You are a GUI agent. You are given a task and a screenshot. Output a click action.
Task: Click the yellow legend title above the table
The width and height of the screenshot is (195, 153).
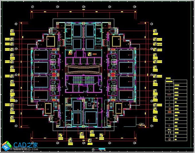(x=168, y=78)
